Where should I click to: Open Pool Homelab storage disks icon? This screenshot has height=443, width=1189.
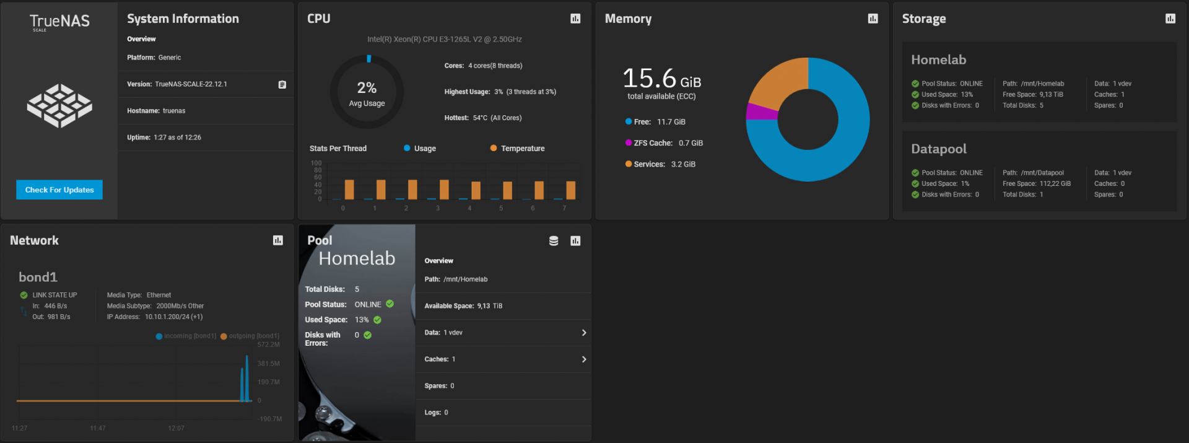pos(554,240)
